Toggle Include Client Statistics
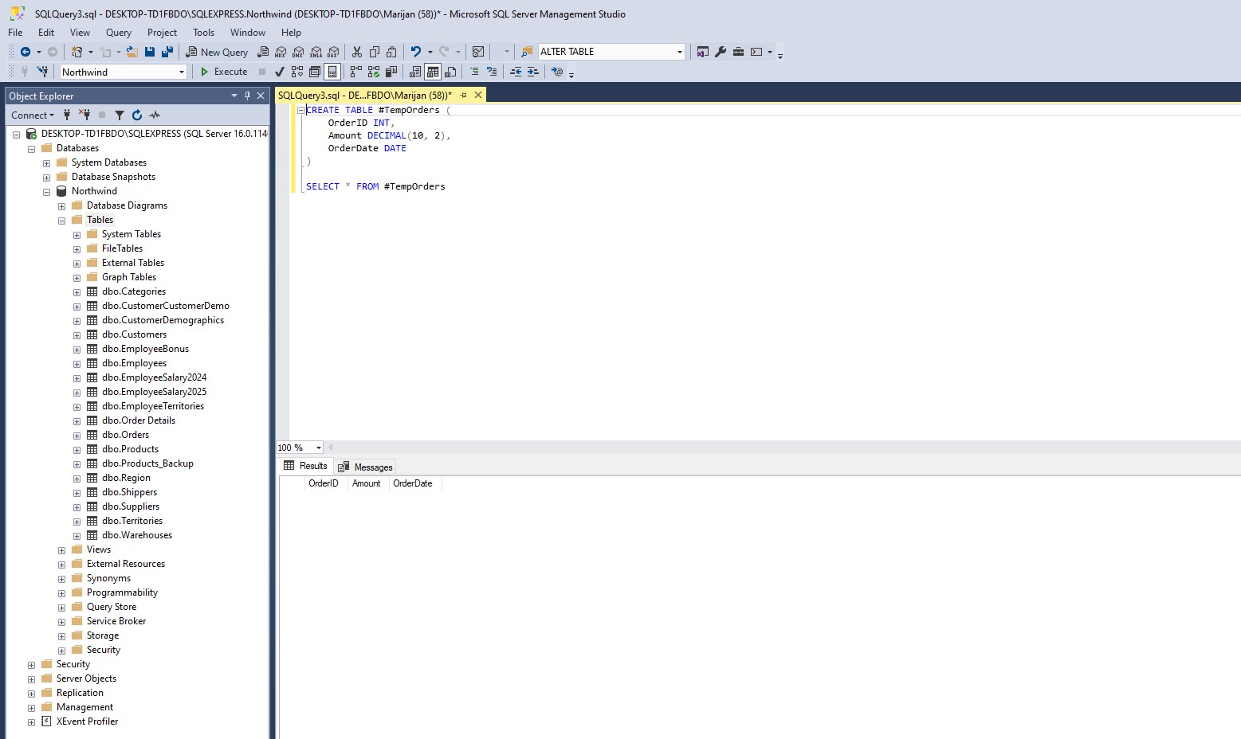 tap(391, 72)
